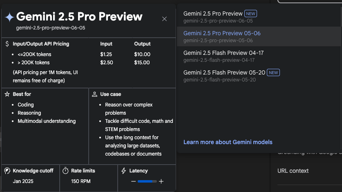Click the Rate limits stopwatch icon
The image size is (342, 192).
point(65,171)
